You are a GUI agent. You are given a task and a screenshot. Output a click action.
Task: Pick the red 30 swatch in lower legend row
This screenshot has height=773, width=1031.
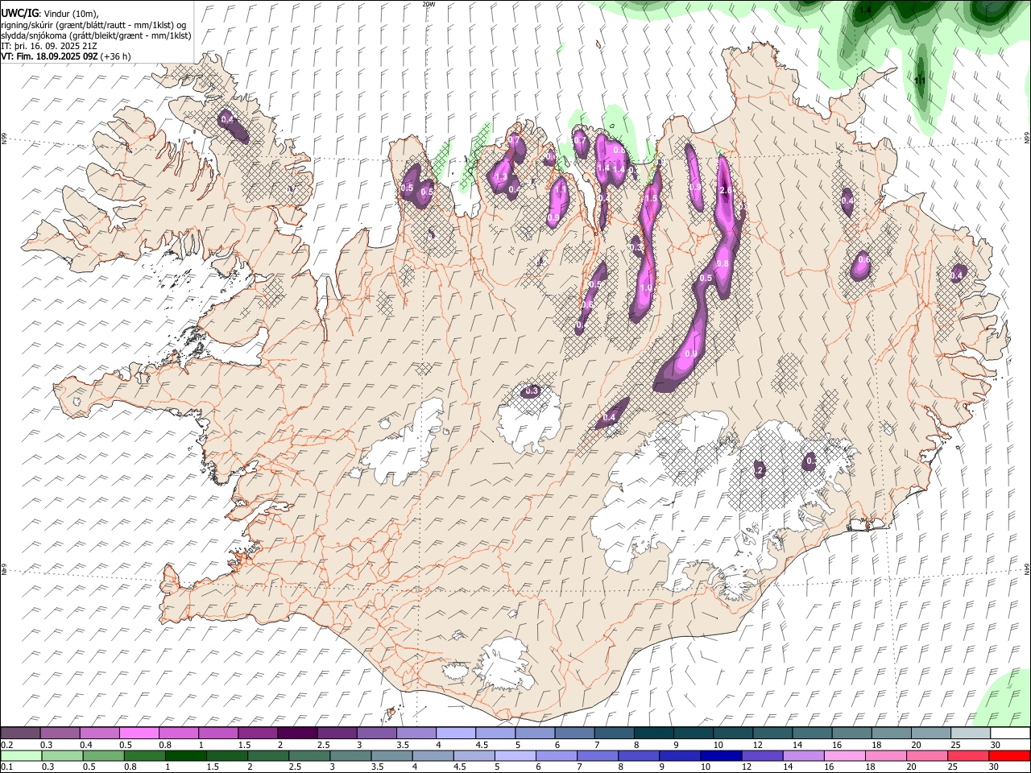(x=1009, y=755)
